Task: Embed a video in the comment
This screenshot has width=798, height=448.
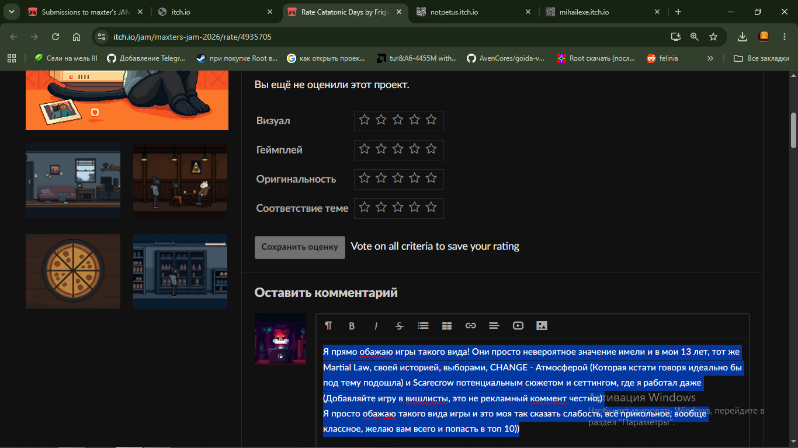Action: tap(518, 326)
